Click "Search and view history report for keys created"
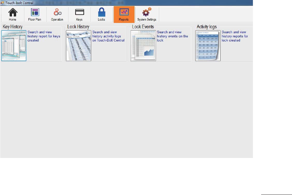Image resolution: width=292 pixels, height=195 pixels. 44,36
